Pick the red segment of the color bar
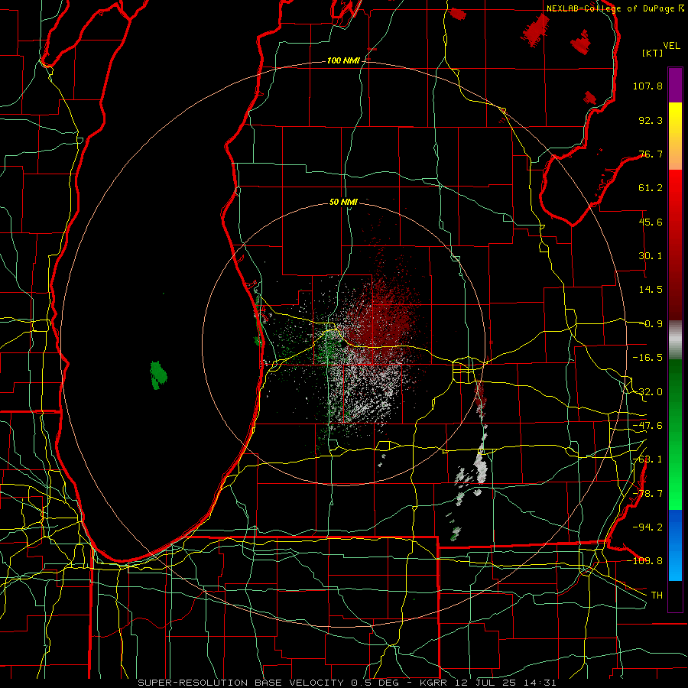This screenshot has width=688, height=688. tap(675, 245)
